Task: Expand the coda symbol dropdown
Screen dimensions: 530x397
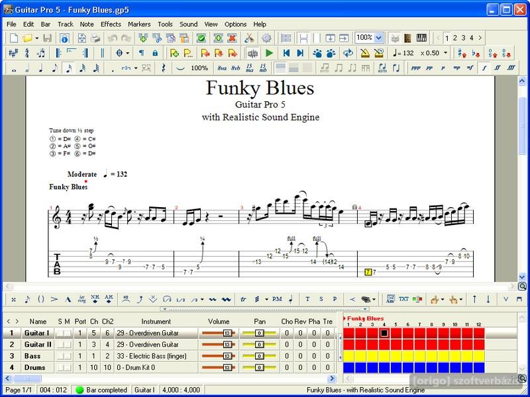Action: [128, 53]
